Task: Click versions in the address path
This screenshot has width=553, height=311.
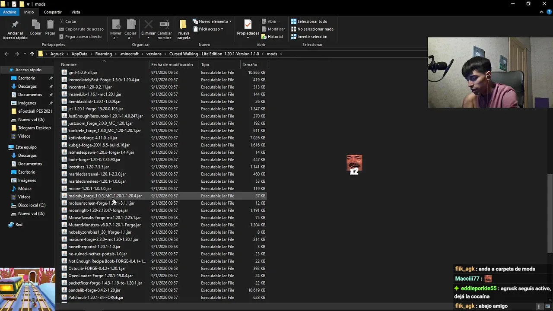Action: (x=154, y=54)
